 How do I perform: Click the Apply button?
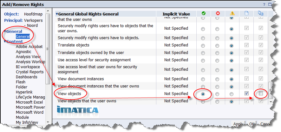(238, 124)
